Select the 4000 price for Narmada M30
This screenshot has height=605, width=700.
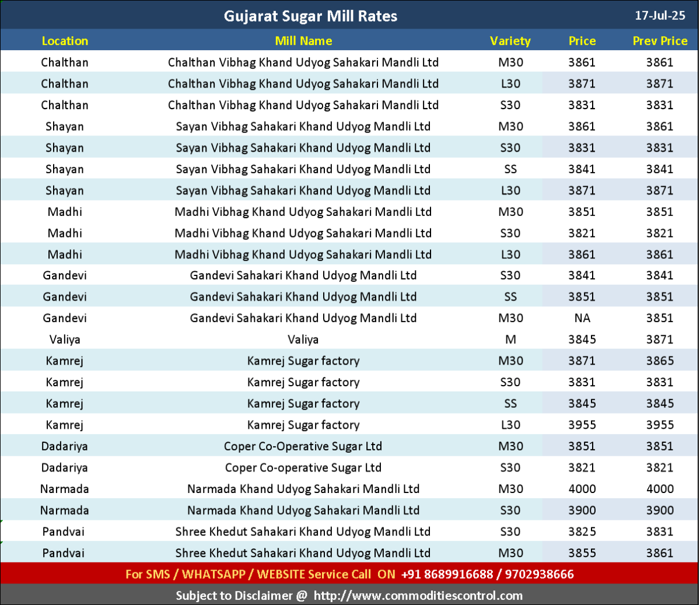(582, 489)
